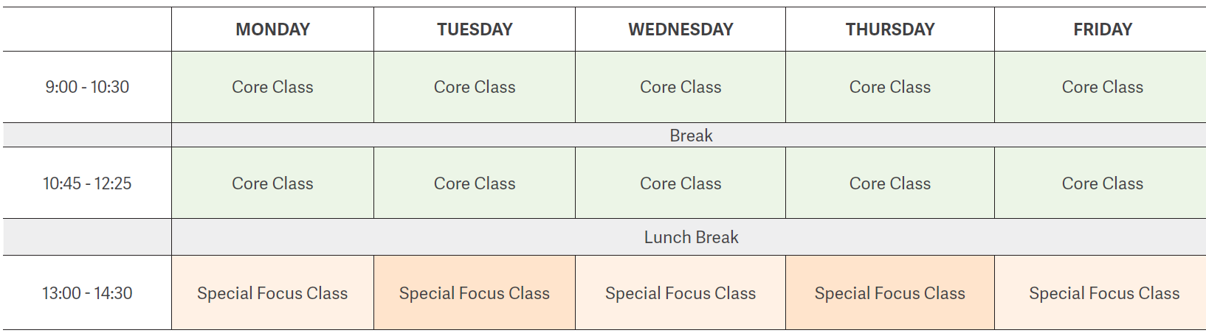Screen dimensions: 1206x333
Task: Click the WEDNESDAY column header
Action: coord(680,29)
